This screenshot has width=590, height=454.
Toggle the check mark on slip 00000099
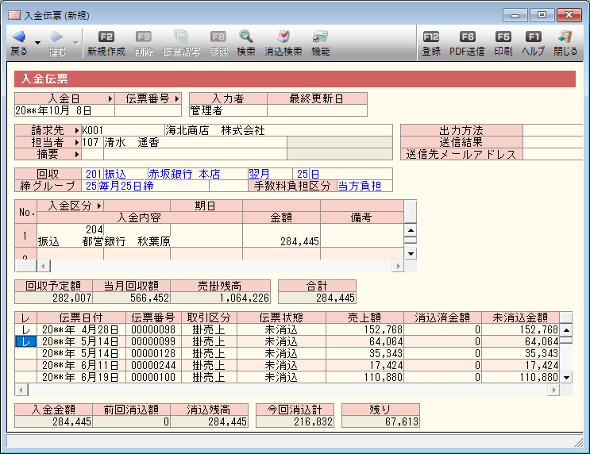pyautogui.click(x=26, y=341)
